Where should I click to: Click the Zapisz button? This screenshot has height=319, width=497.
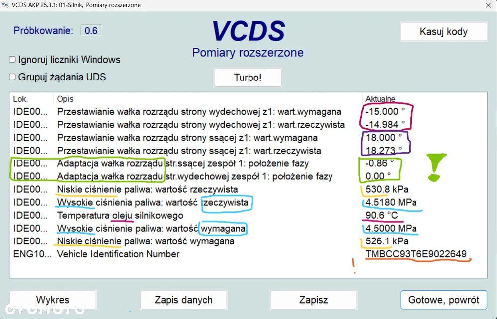pyautogui.click(x=314, y=299)
